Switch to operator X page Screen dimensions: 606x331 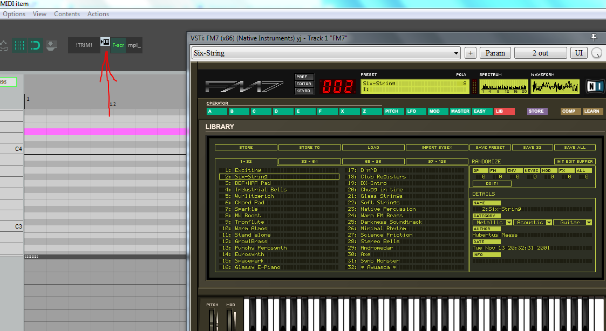[349, 111]
